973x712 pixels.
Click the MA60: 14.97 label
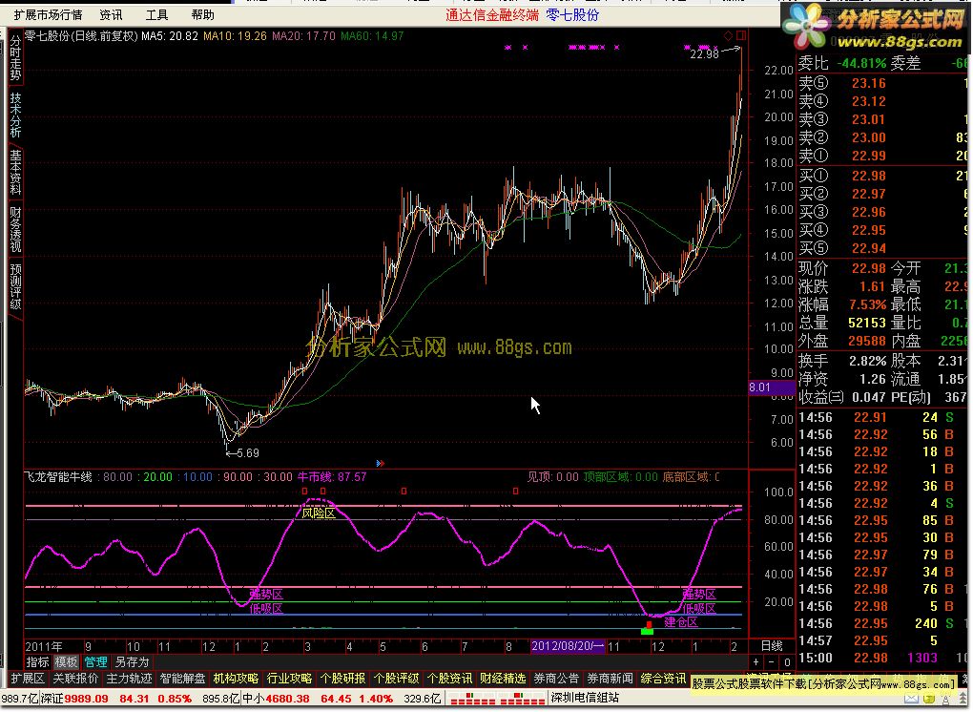point(372,36)
